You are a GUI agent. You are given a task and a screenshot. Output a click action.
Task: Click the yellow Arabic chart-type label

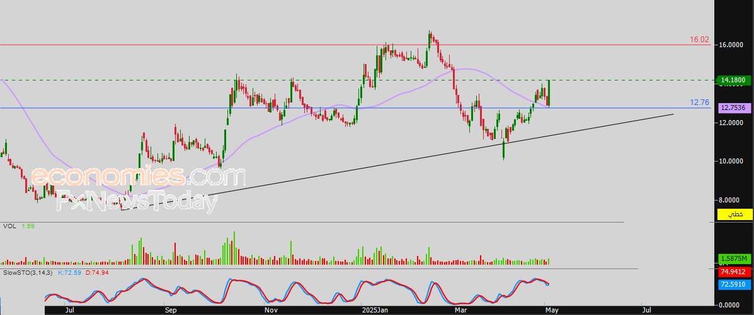733,214
